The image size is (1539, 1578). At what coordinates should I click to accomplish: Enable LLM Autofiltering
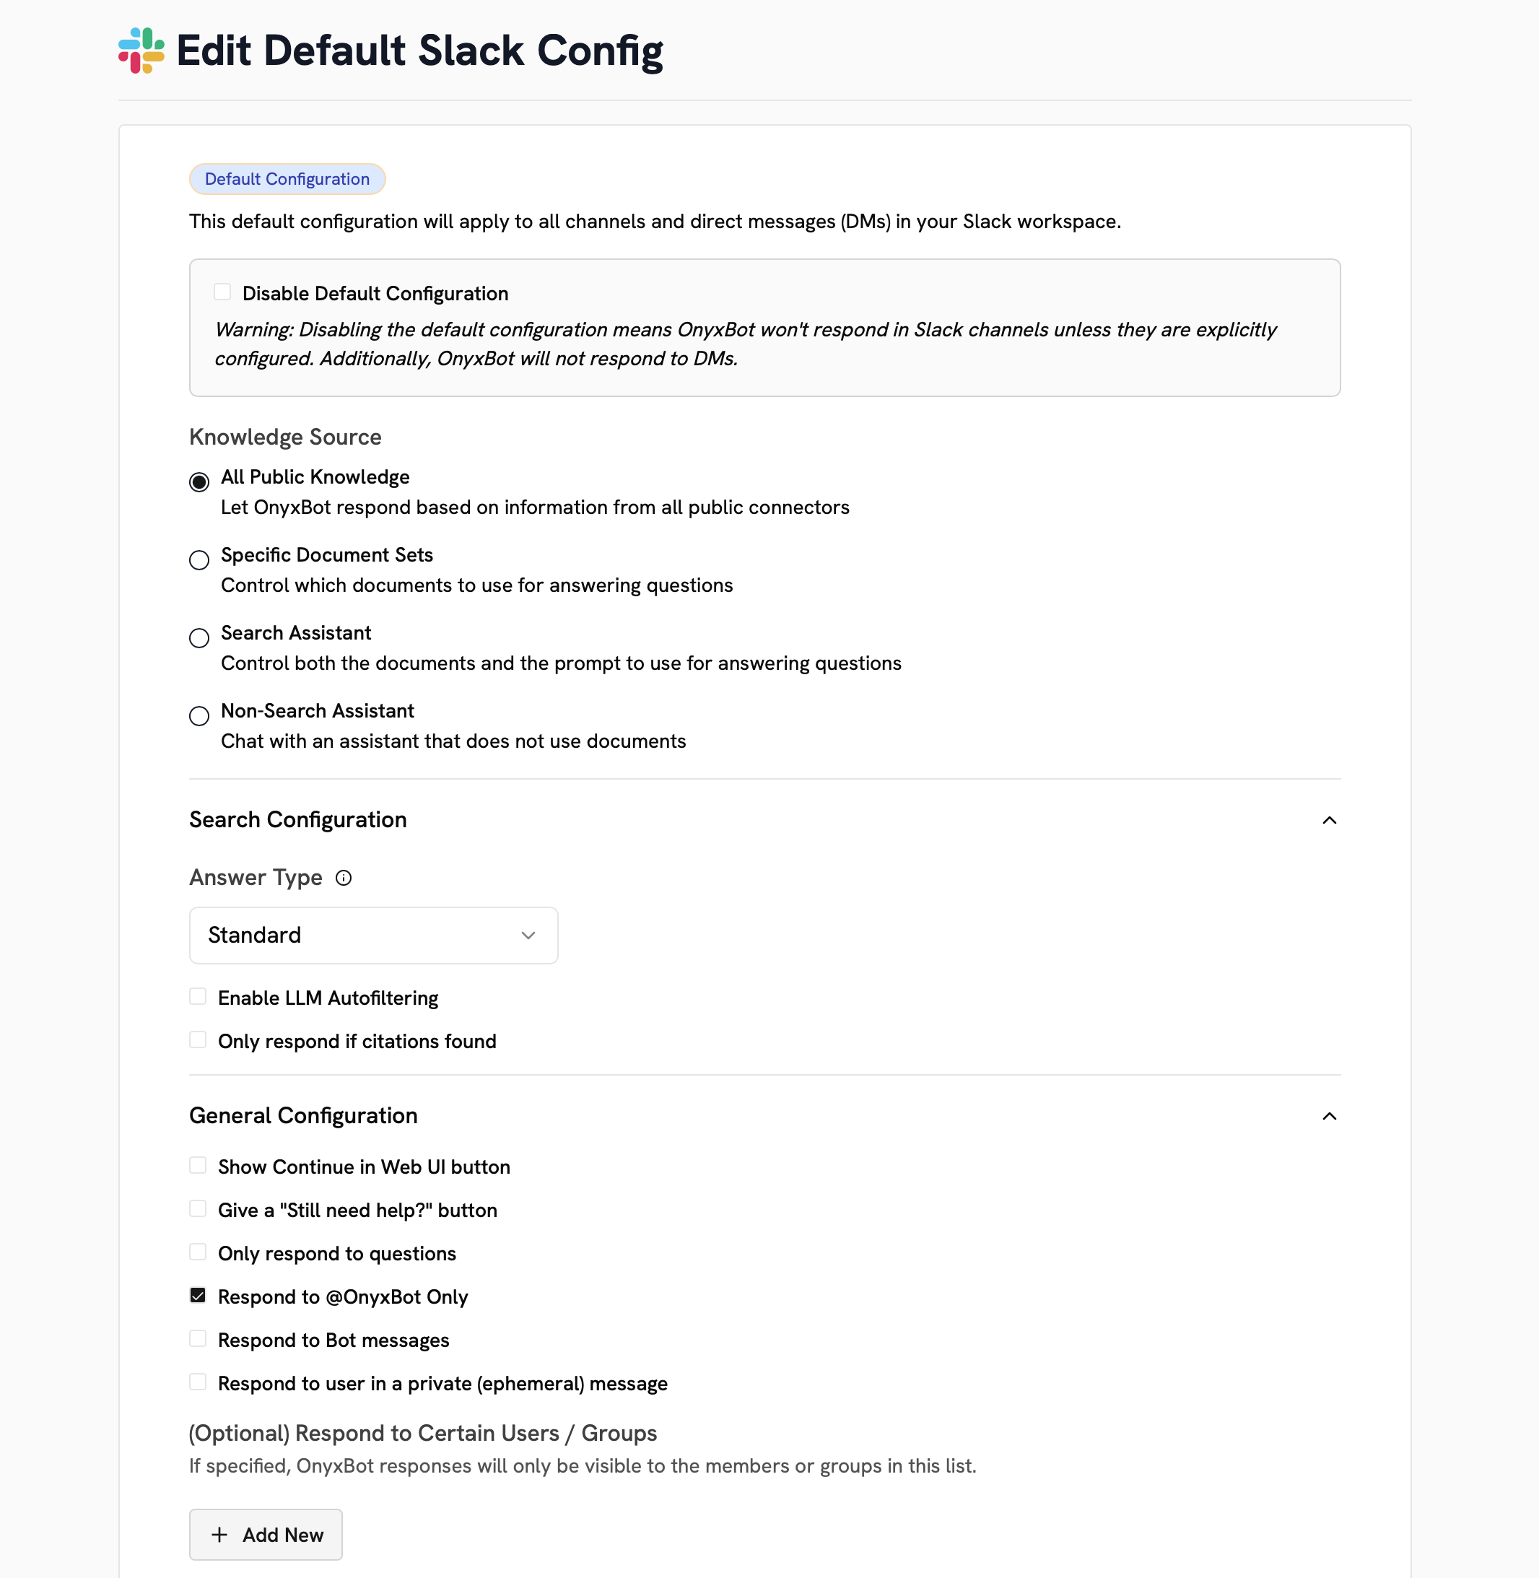198,996
